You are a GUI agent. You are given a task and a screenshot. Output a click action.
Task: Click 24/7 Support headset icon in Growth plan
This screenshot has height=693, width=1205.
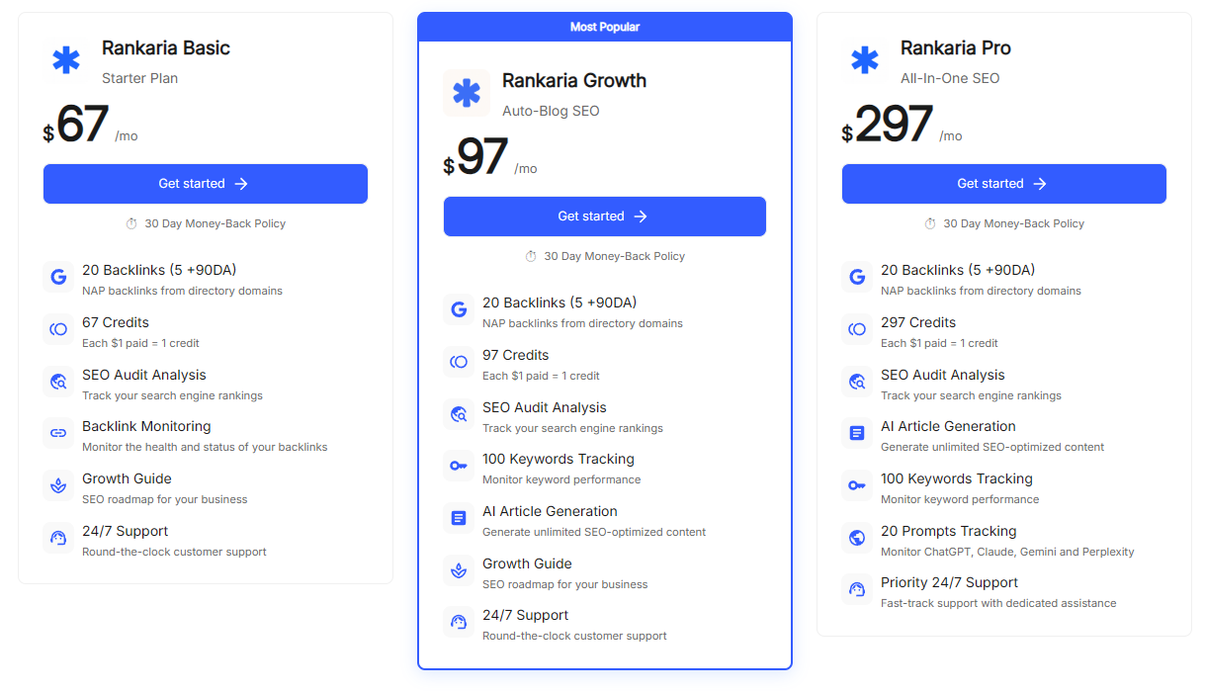(459, 622)
